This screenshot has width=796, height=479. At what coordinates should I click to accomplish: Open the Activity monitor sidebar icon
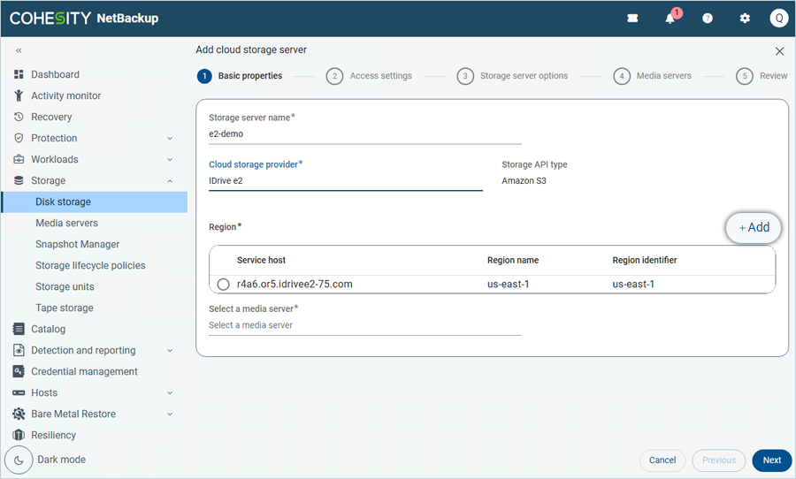pos(19,96)
